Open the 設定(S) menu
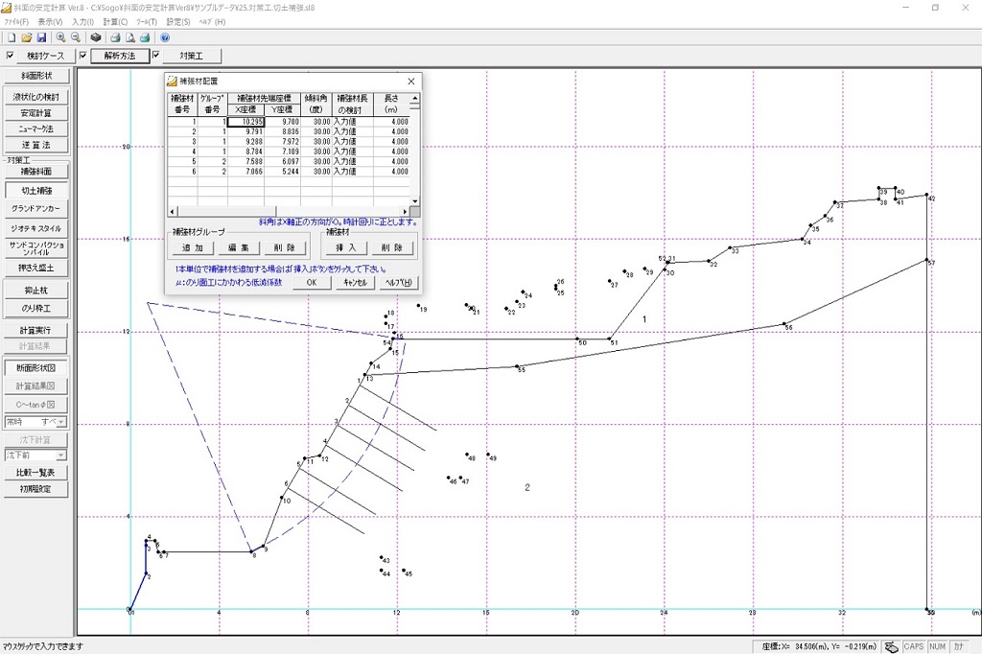 coord(177,21)
